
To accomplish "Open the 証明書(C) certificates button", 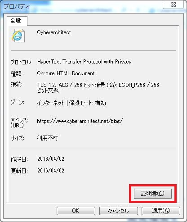I will (x=153, y=194).
